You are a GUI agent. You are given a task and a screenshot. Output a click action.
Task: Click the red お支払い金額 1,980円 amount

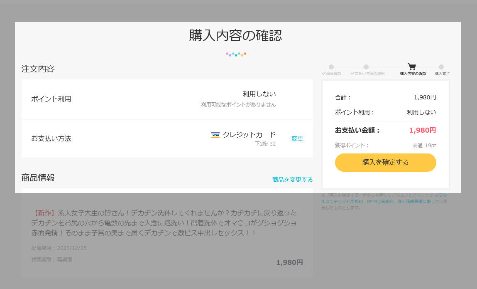tap(422, 130)
